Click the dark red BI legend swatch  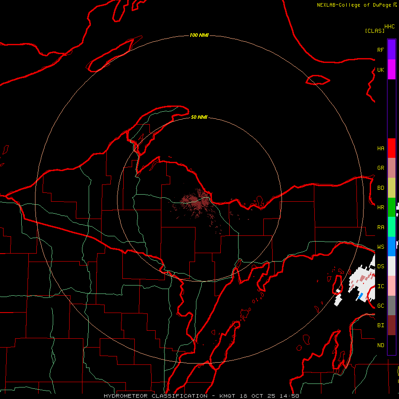click(x=391, y=325)
